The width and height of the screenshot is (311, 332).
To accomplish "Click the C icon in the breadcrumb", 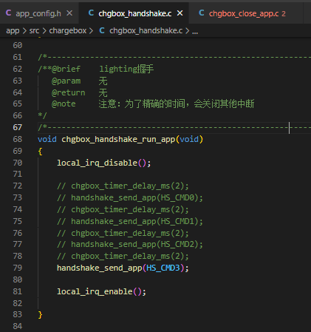I will point(102,30).
